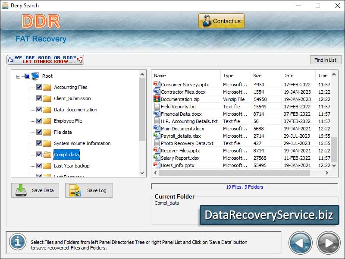Click the green Save Data arrow icon
The image size is (345, 259).
[x=22, y=190]
